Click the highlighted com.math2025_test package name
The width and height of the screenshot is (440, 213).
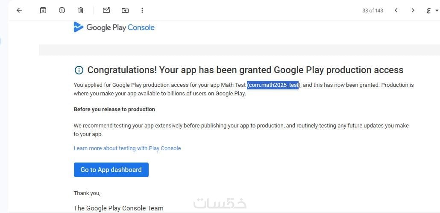[273, 85]
